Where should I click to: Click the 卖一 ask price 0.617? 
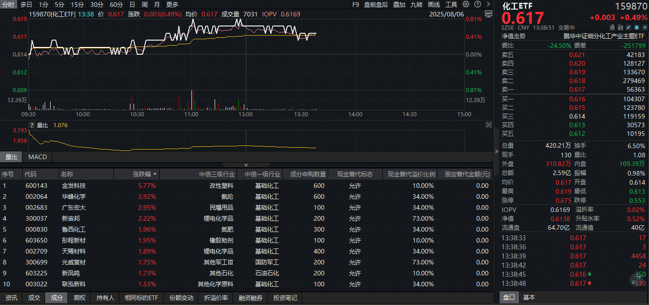(577, 90)
